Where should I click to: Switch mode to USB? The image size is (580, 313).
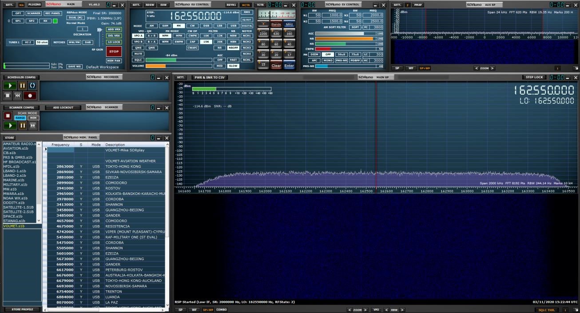point(232,26)
